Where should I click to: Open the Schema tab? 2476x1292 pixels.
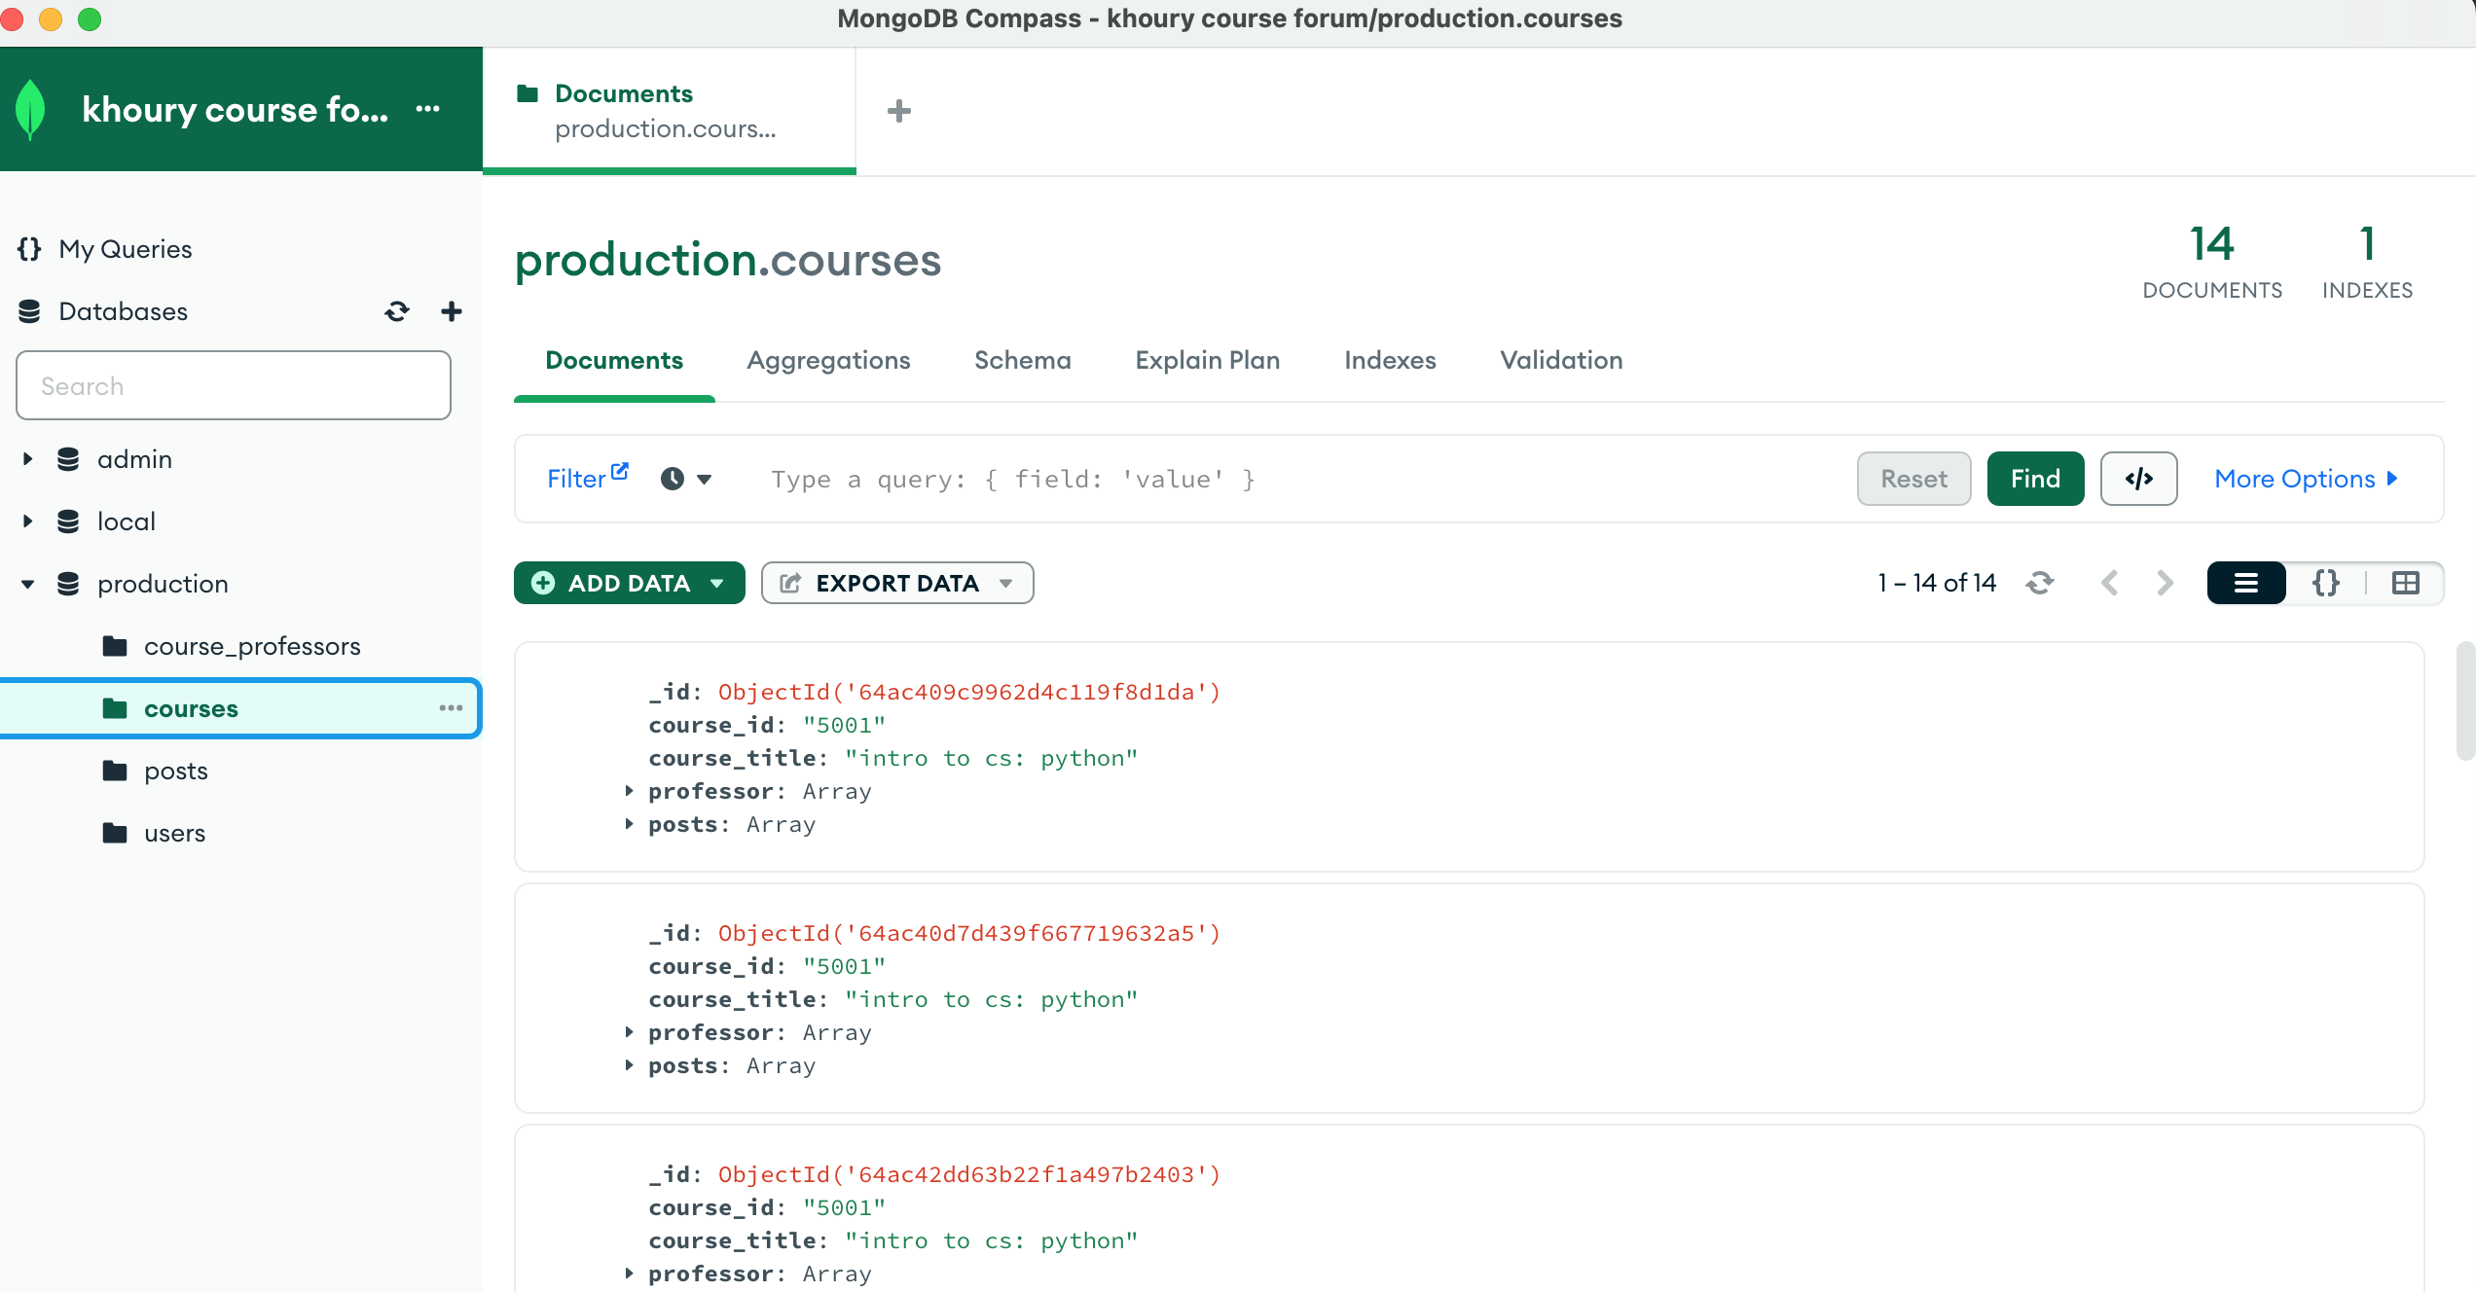(1022, 360)
